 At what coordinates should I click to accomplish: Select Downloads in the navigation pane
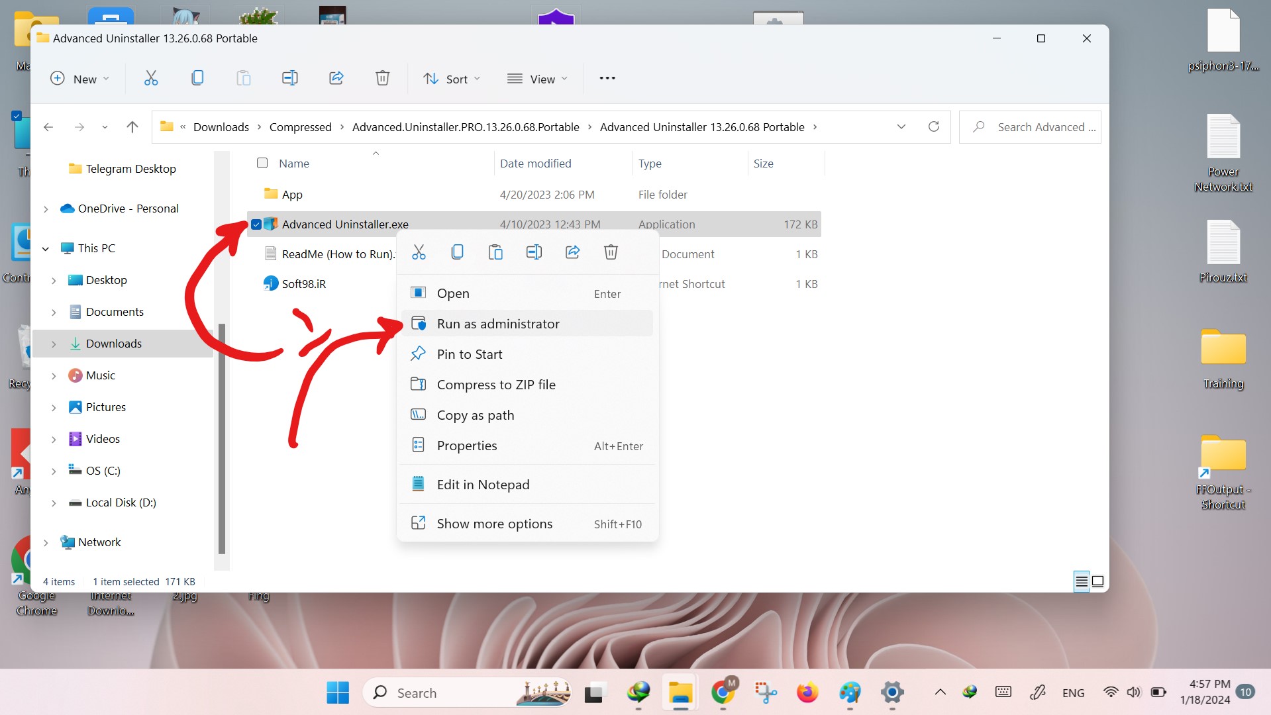pyautogui.click(x=123, y=344)
